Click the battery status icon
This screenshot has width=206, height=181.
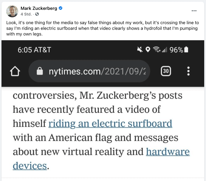click(x=187, y=50)
